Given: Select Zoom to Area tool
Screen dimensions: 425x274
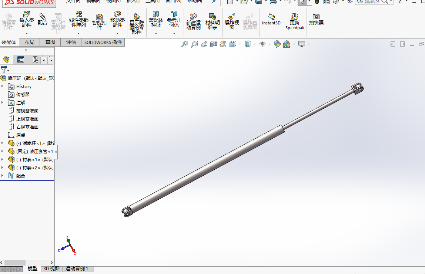Looking at the screenshot, I should click(194, 44).
